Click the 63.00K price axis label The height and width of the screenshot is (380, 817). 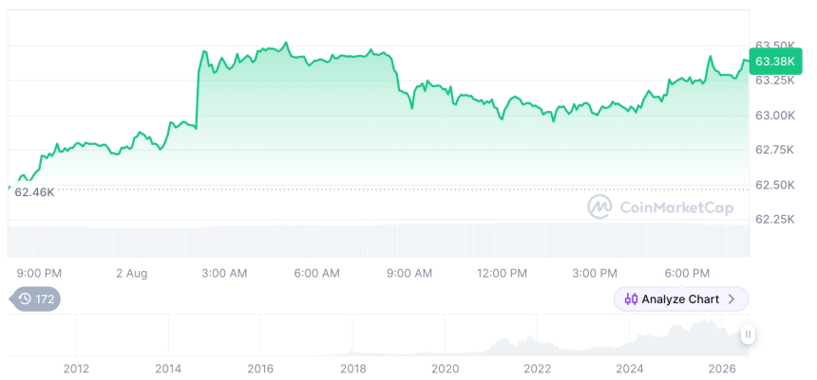(775, 116)
